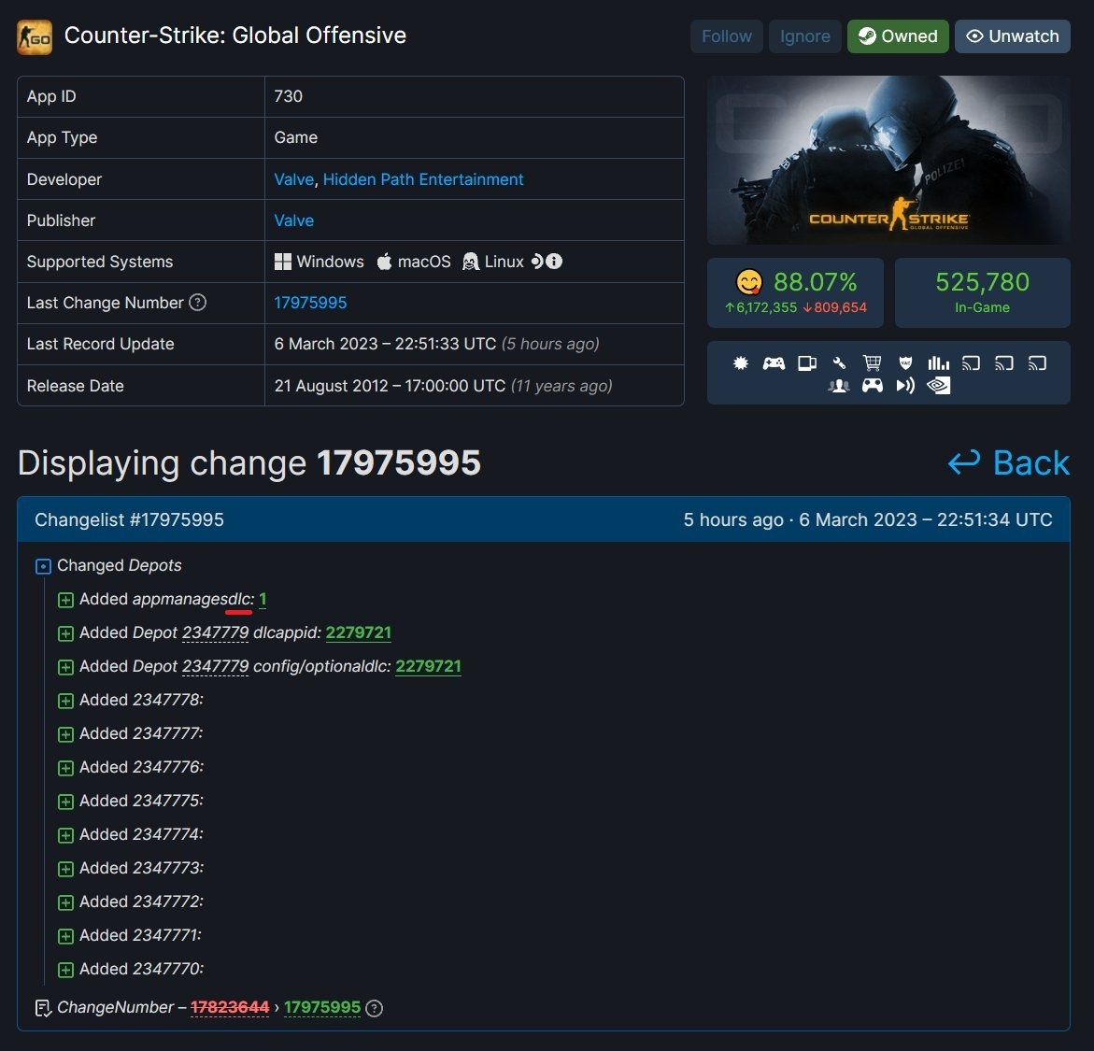Click the Steam Deck style controller icon
Viewport: 1094px width, 1051px height.
click(x=873, y=385)
